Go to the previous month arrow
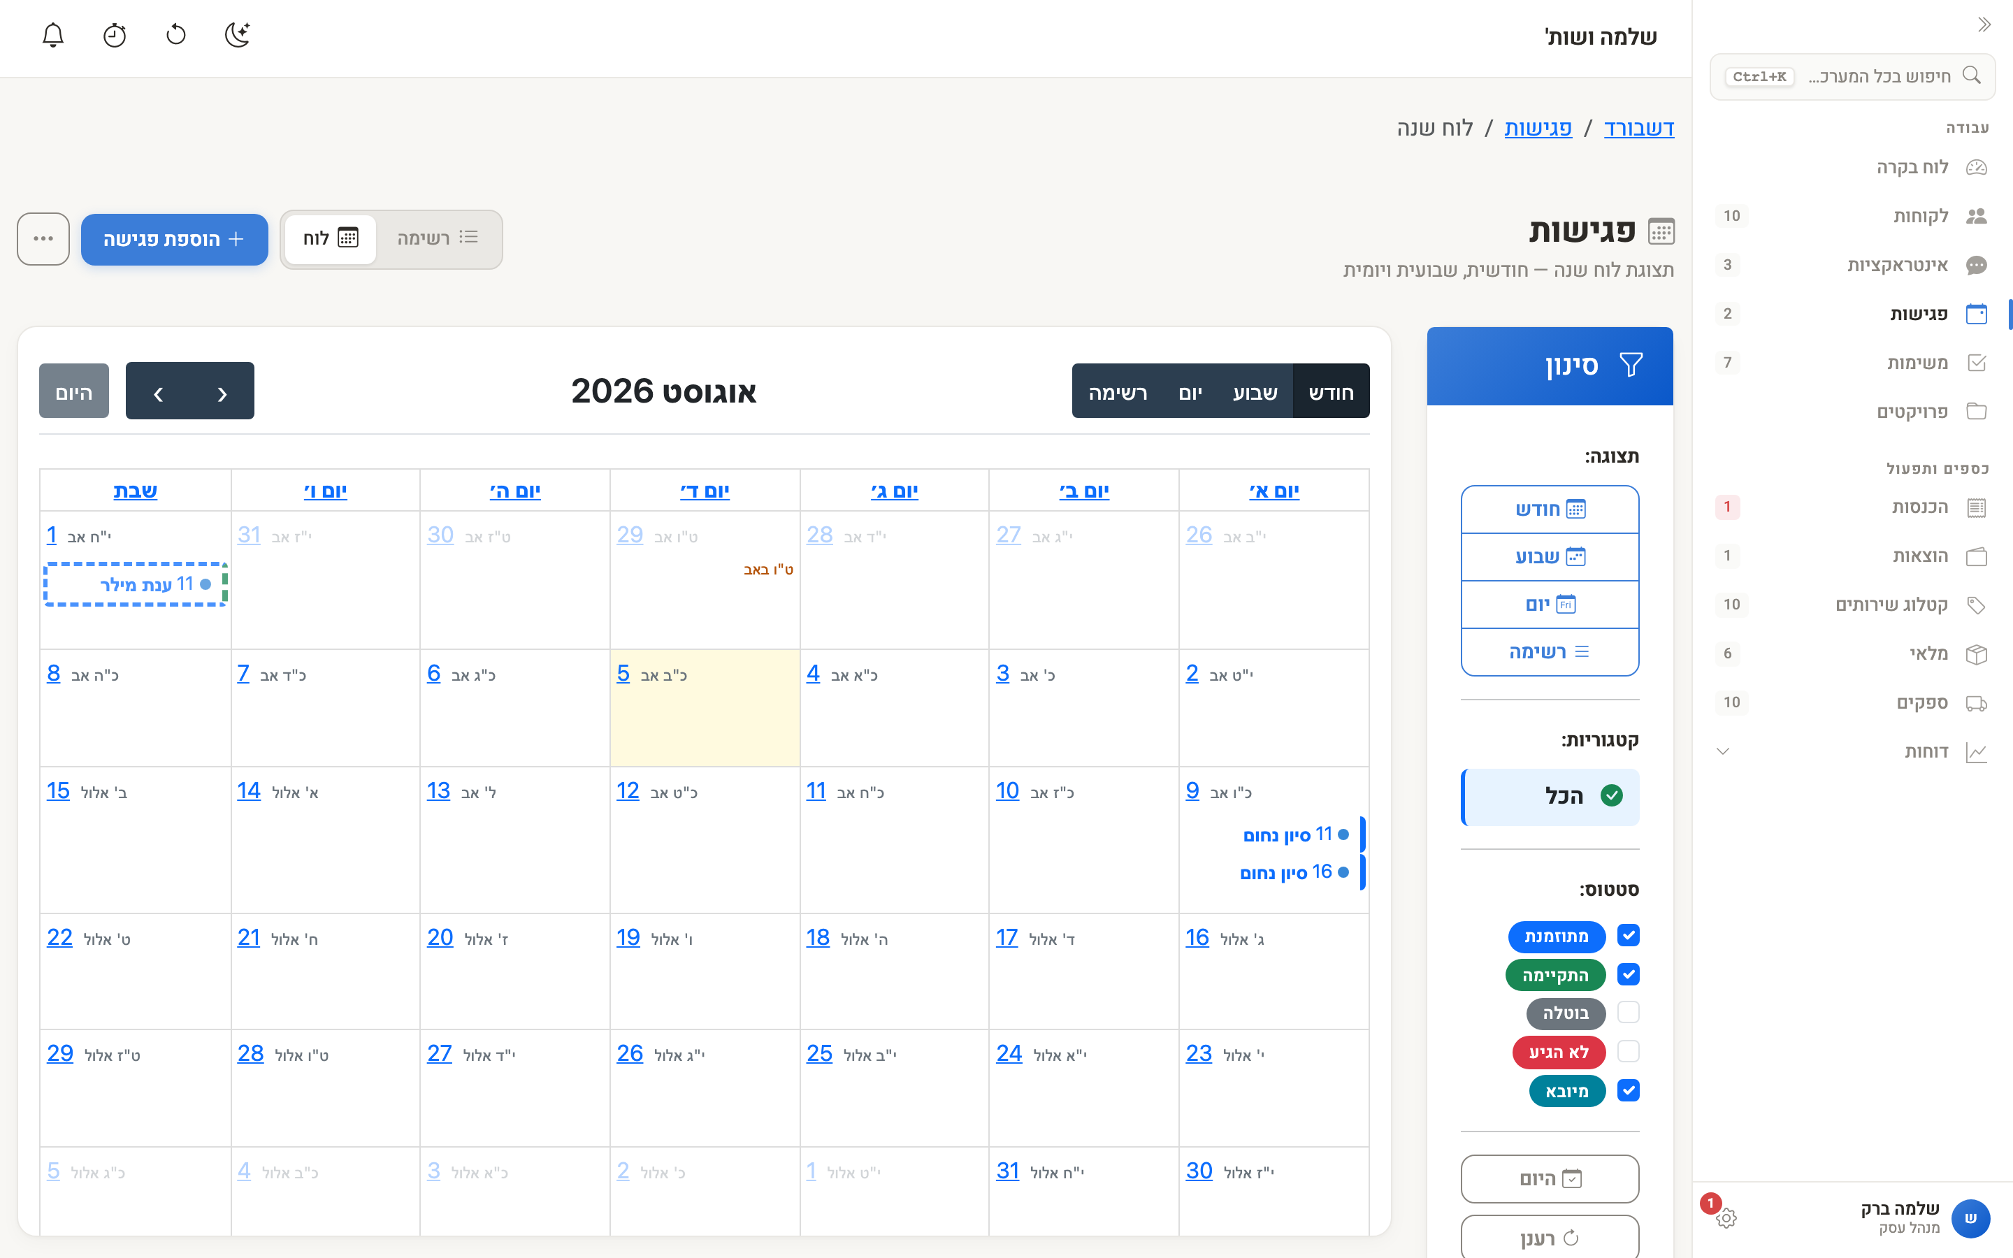 [222, 392]
